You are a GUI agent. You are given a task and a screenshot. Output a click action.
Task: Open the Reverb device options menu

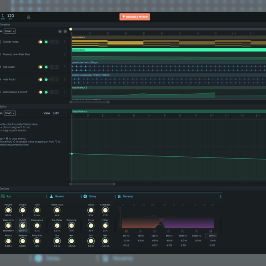pyautogui.click(x=81, y=196)
